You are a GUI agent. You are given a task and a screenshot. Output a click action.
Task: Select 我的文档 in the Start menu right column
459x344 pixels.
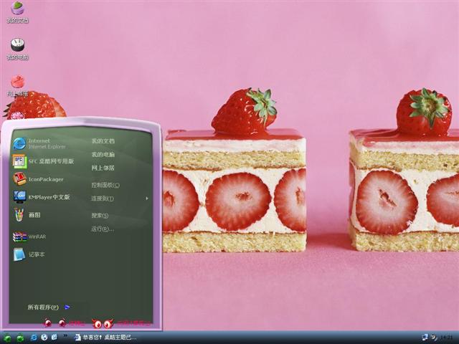[x=103, y=141]
